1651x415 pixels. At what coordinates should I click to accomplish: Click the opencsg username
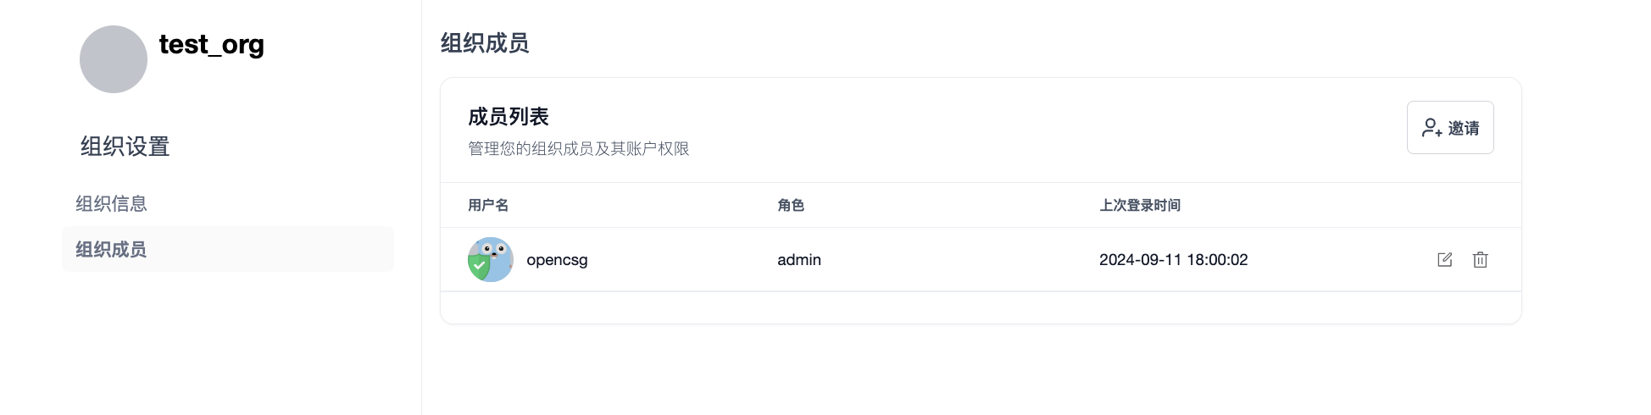point(557,260)
